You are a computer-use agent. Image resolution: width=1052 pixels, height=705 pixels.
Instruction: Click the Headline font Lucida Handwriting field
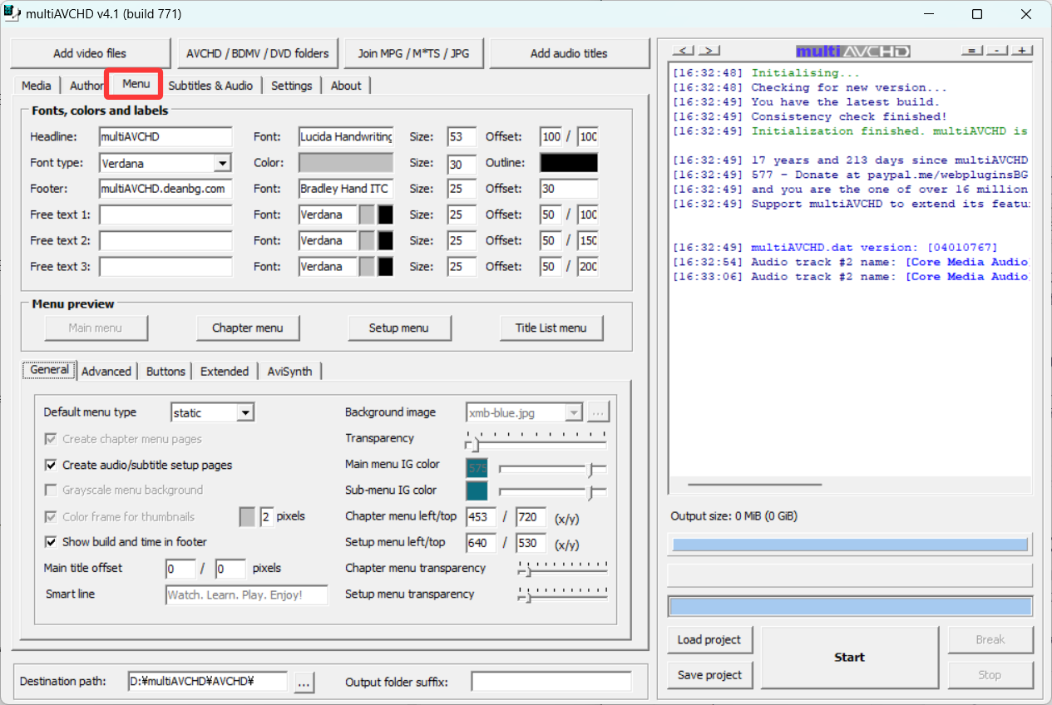[x=346, y=137]
